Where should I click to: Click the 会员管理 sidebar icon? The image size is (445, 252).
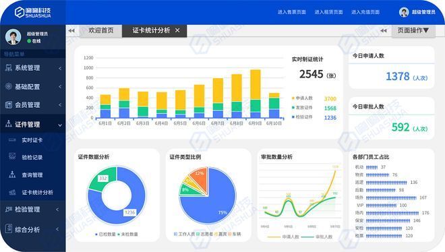[x=9, y=104]
